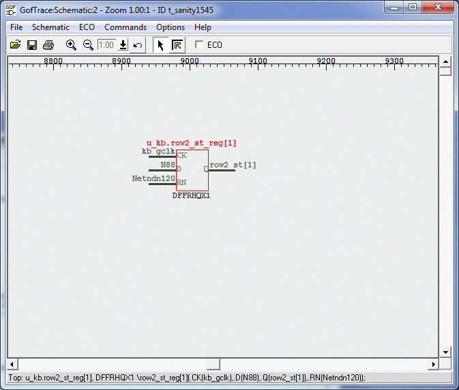Open the File menu

16,27
